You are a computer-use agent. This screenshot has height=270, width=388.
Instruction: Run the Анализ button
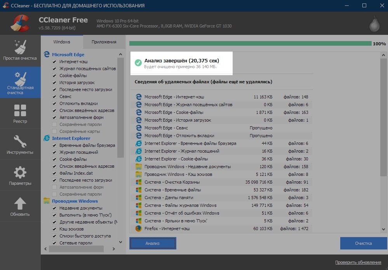[x=153, y=243]
